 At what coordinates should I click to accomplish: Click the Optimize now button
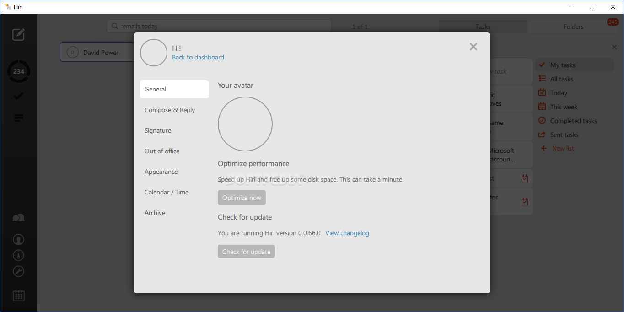click(242, 198)
